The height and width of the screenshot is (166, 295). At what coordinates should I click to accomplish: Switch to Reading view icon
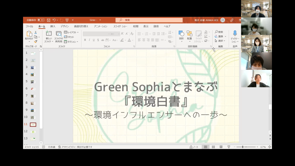click(x=221, y=147)
